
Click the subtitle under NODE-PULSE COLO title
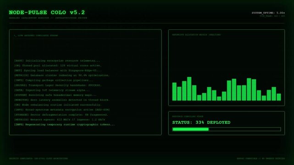click(48, 18)
